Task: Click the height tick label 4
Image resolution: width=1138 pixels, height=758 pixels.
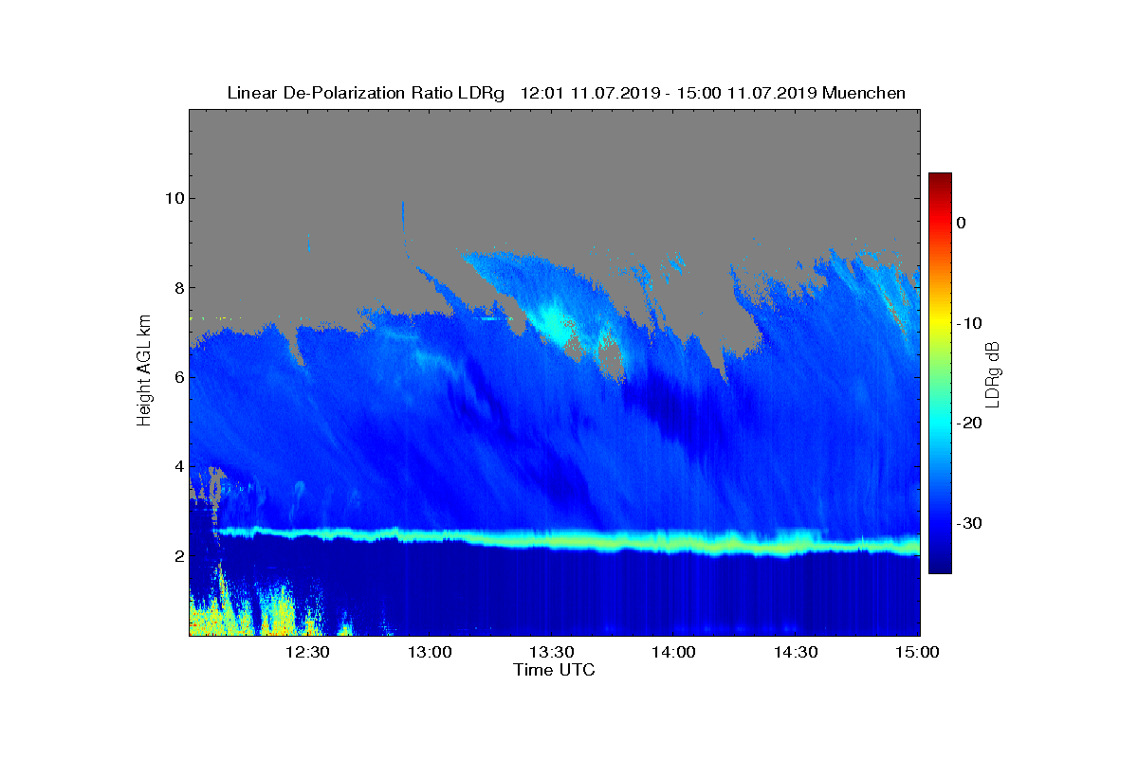Action: pyautogui.click(x=178, y=466)
